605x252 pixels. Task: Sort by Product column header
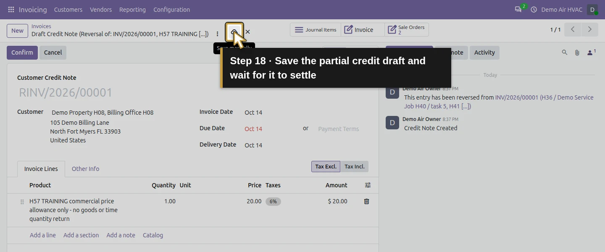tap(40, 185)
